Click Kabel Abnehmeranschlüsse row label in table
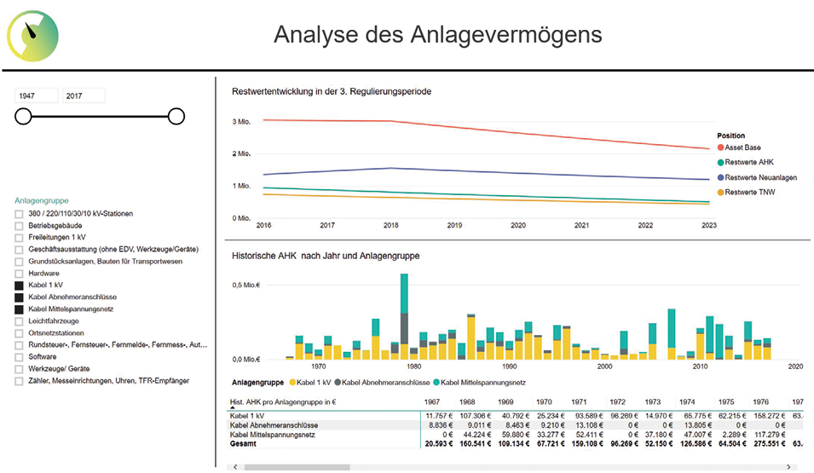Image resolution: width=814 pixels, height=473 pixels. pyautogui.click(x=276, y=424)
